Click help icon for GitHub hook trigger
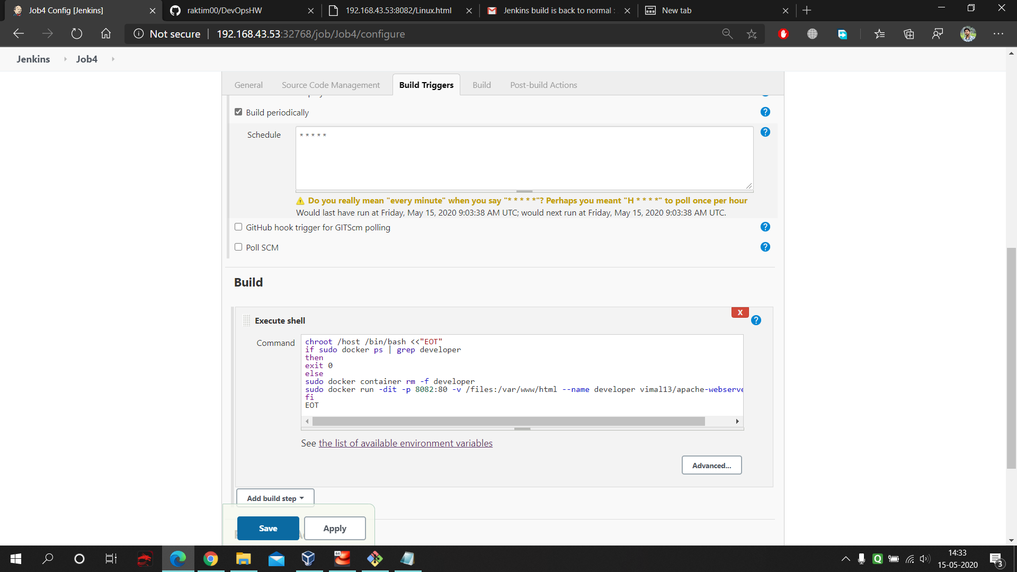 [x=765, y=227]
